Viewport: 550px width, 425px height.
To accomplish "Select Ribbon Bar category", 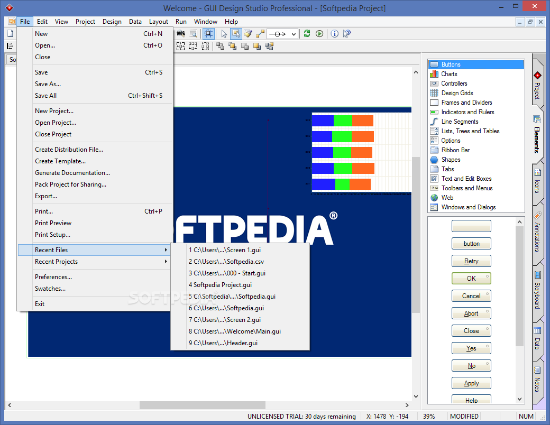I will click(x=455, y=150).
